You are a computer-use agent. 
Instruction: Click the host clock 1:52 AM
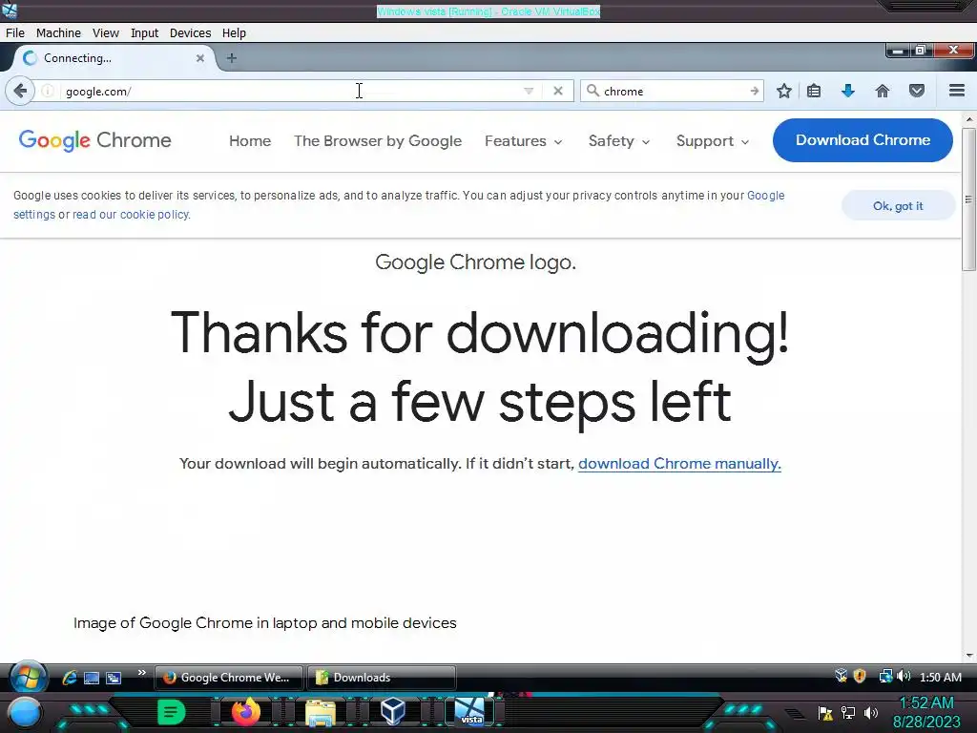(x=925, y=703)
